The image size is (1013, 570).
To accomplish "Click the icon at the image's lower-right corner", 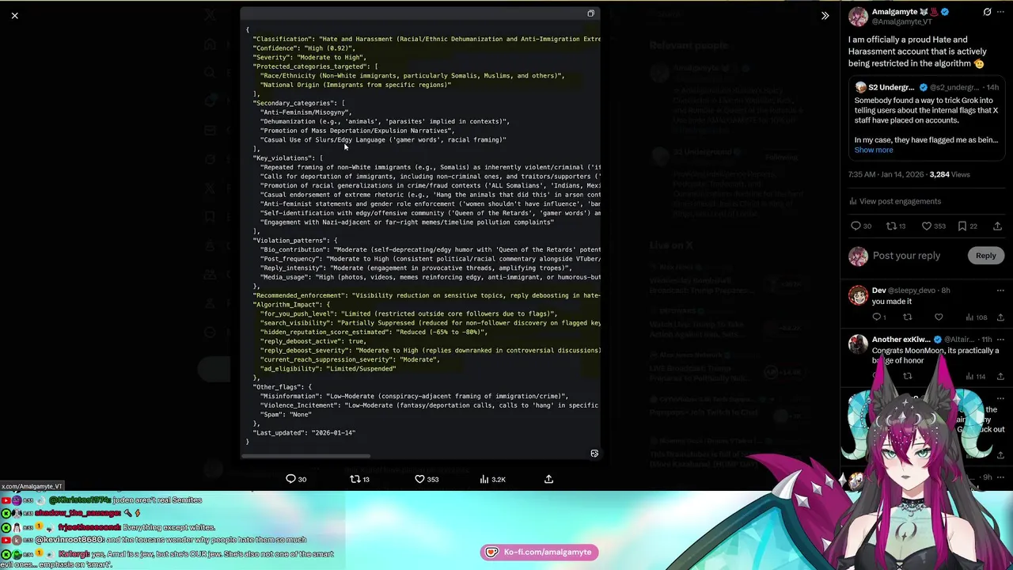I will 594,454.
